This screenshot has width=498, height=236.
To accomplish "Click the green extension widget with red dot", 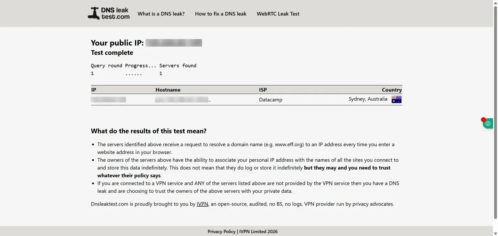I will click(488, 123).
